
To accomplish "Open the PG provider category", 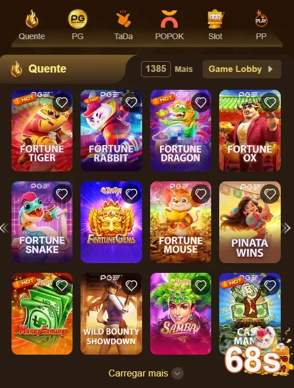I will [x=78, y=19].
